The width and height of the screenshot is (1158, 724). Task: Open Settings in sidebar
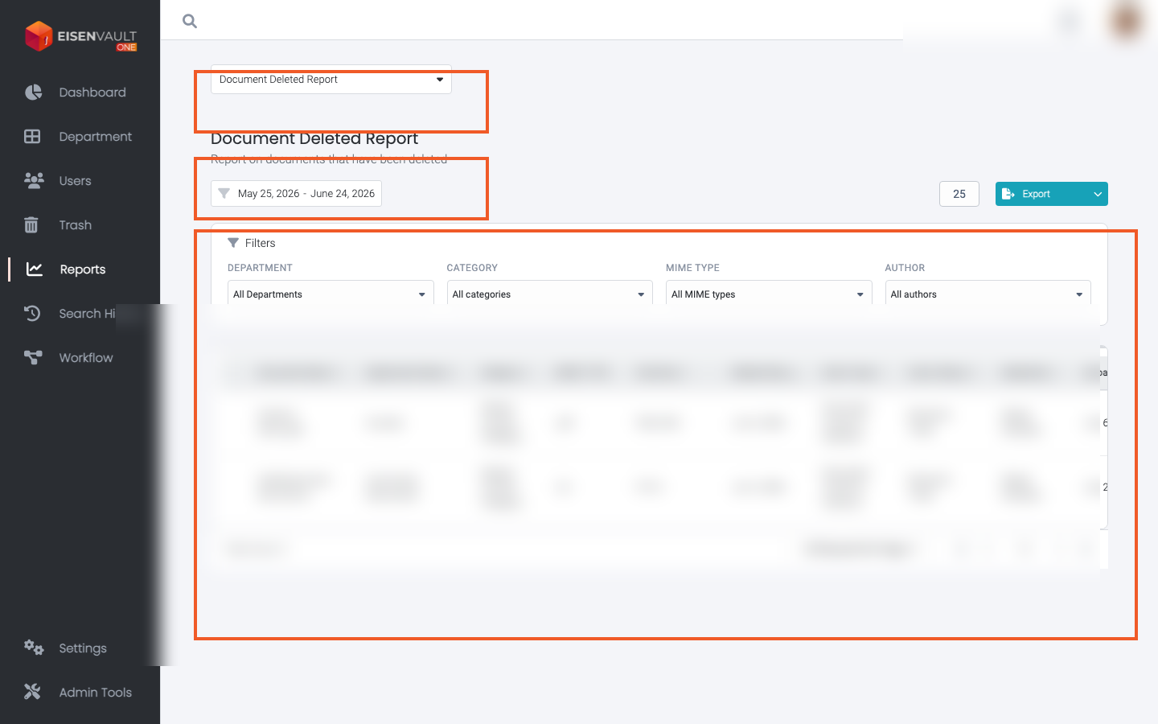click(83, 648)
